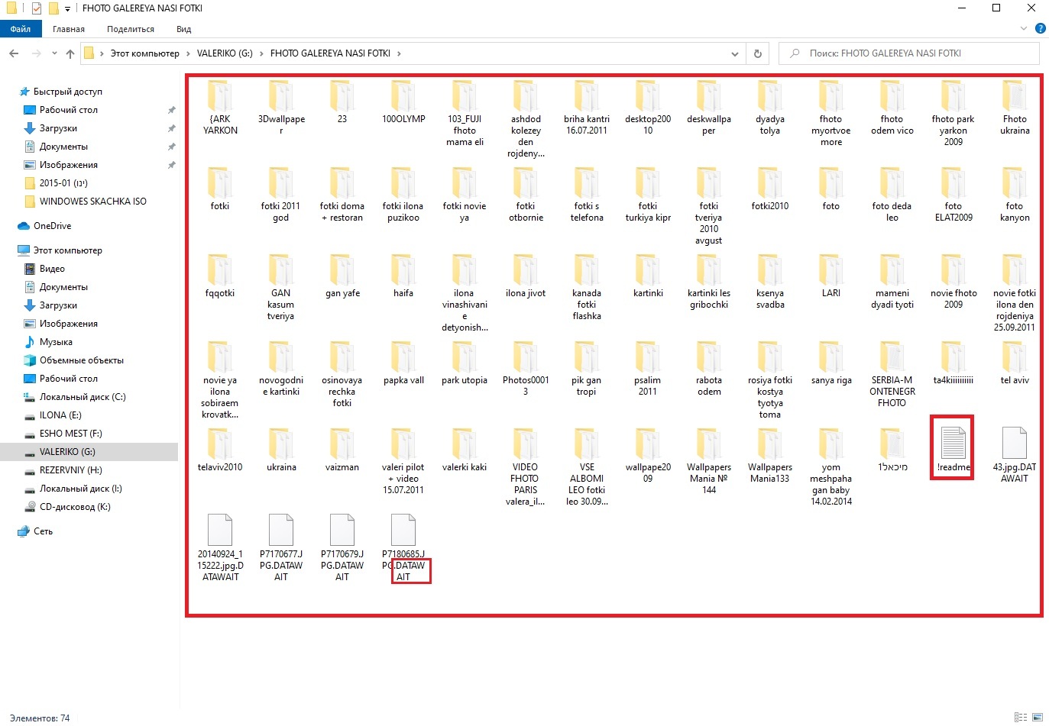This screenshot has height=726, width=1049.
Task: Click the Этот компьютер breadcrumb segment
Action: tap(144, 53)
